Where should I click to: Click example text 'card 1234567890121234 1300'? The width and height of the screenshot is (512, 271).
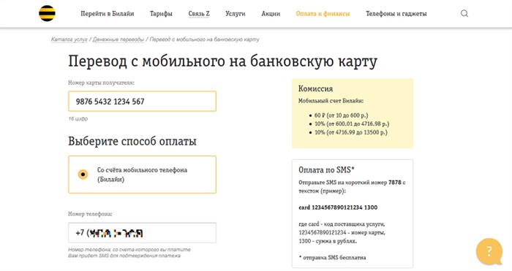click(x=338, y=207)
